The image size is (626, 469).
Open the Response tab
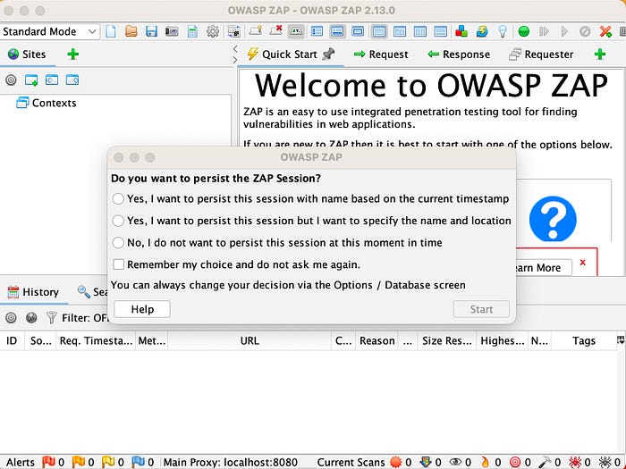click(x=459, y=54)
